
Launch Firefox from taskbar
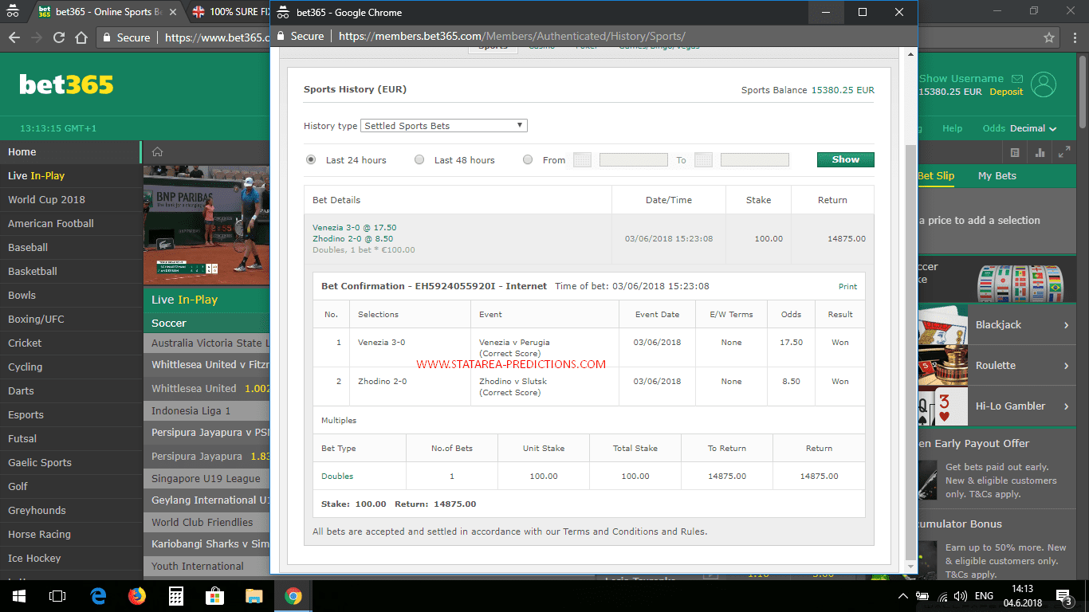pos(137,596)
